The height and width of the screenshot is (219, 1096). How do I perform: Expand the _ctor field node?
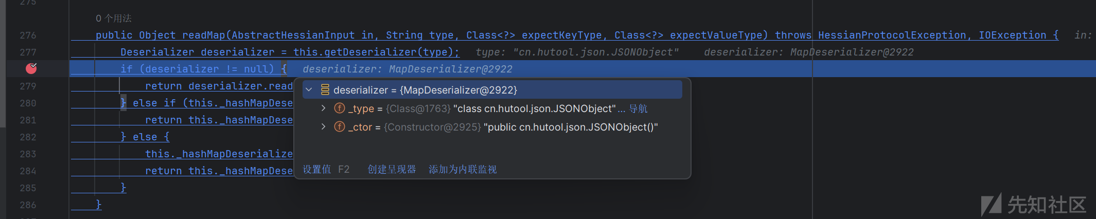[x=323, y=127]
